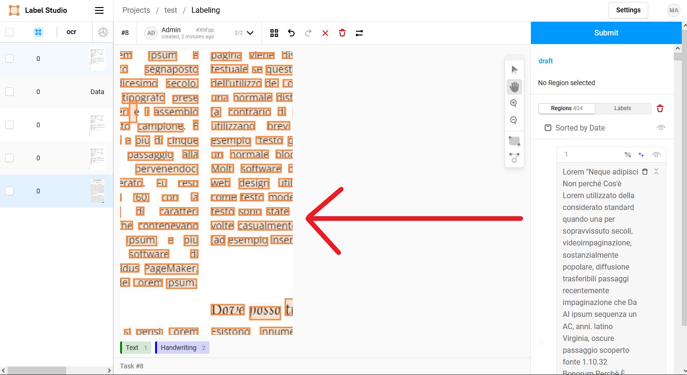Zoom out using the magnifier minus icon
Image resolution: width=687 pixels, height=375 pixels.
(x=514, y=120)
